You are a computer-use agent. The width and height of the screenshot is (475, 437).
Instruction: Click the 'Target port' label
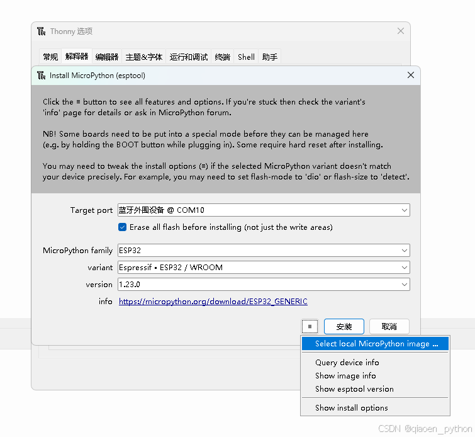(91, 210)
